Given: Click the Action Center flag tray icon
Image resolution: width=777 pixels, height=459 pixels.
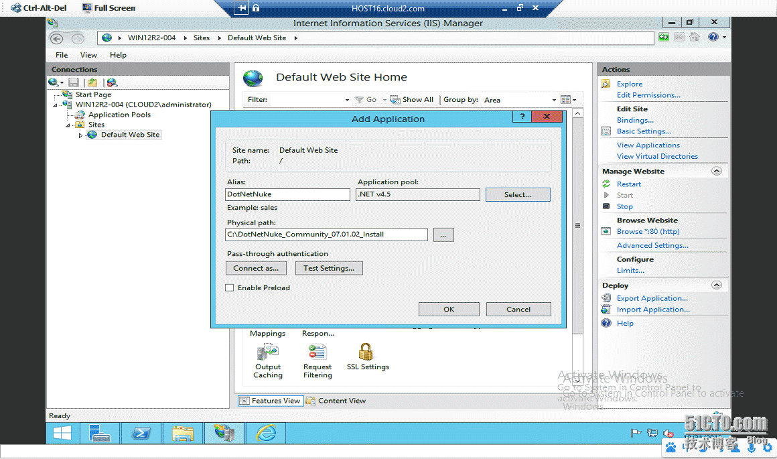Looking at the screenshot, I should click(636, 434).
